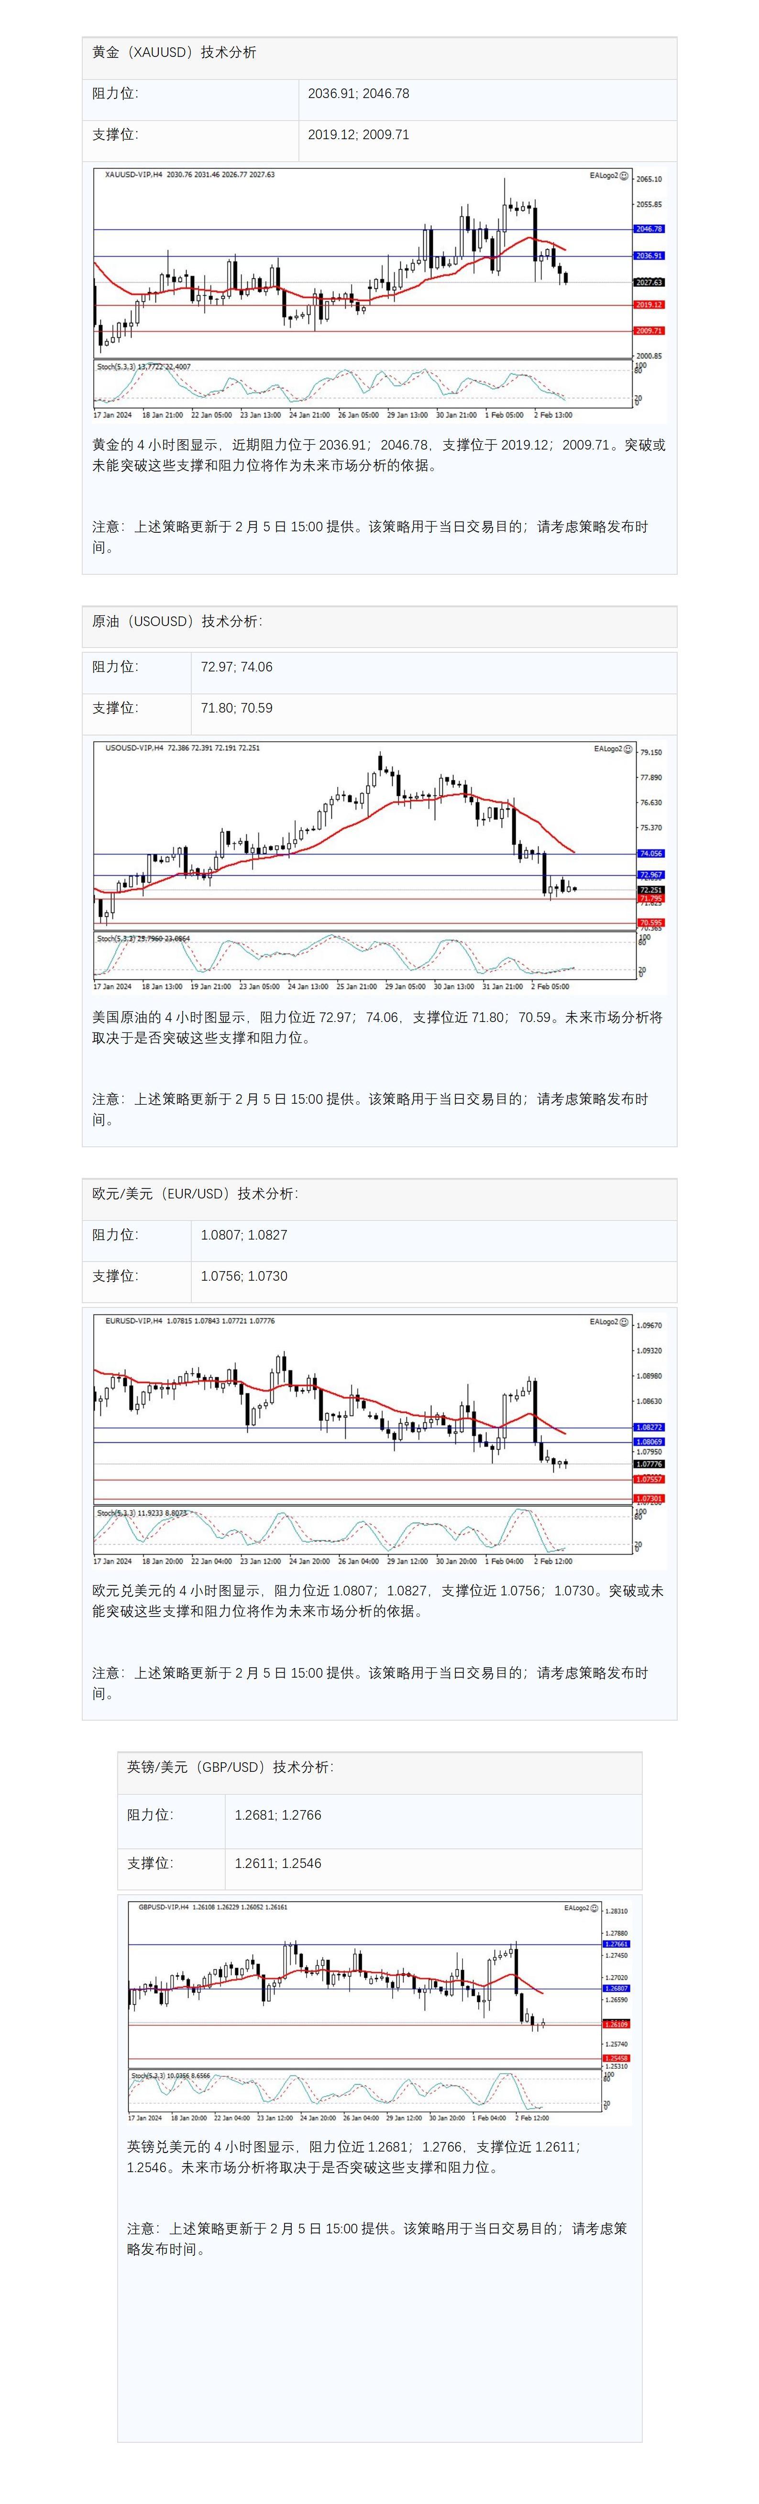Select the heading 英镑/美元（GBP/USD）技术分析
Viewport: 759px width, 2504px height.
coord(231,1767)
